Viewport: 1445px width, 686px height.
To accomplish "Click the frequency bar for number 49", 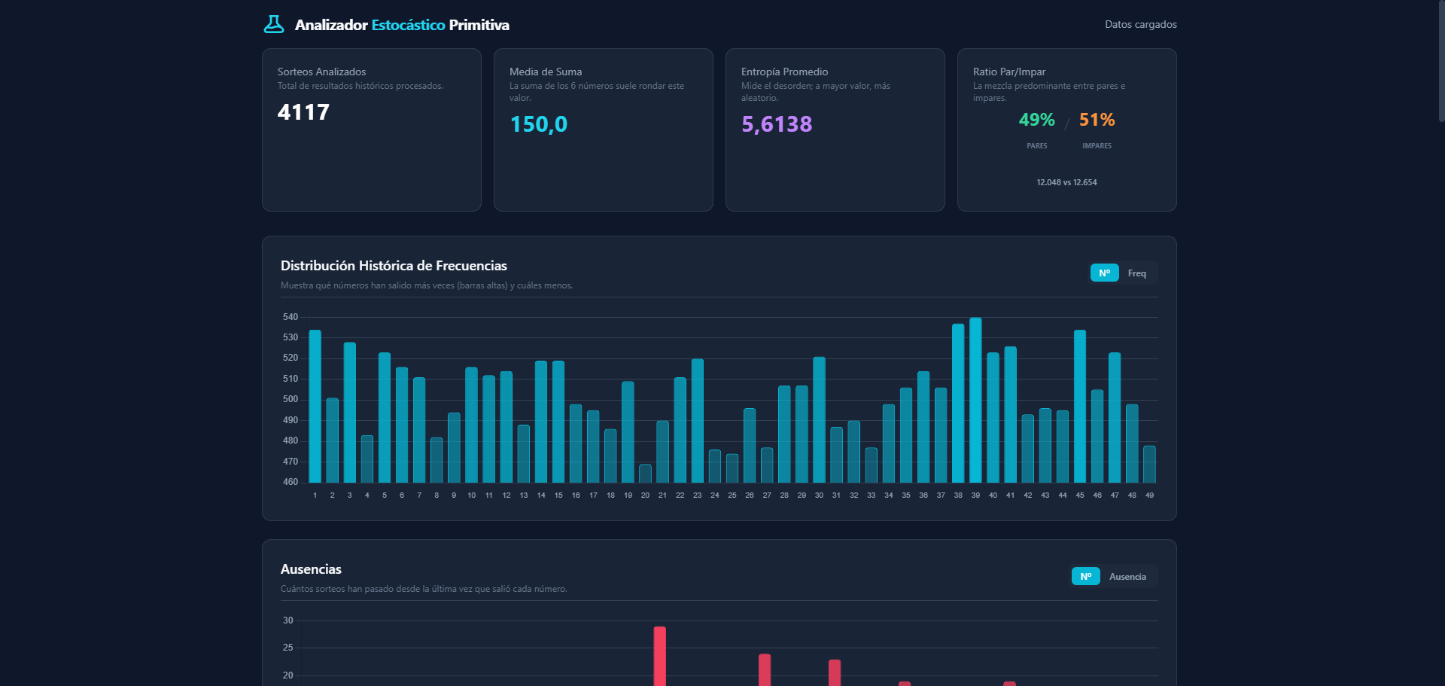I will pyautogui.click(x=1149, y=464).
